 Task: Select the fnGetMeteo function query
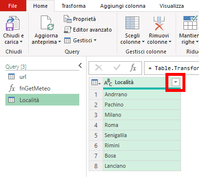pyautogui.click(x=42, y=88)
